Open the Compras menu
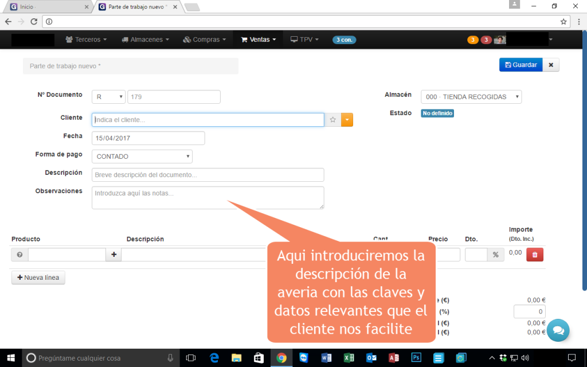Image resolution: width=587 pixels, height=367 pixels. (205, 40)
